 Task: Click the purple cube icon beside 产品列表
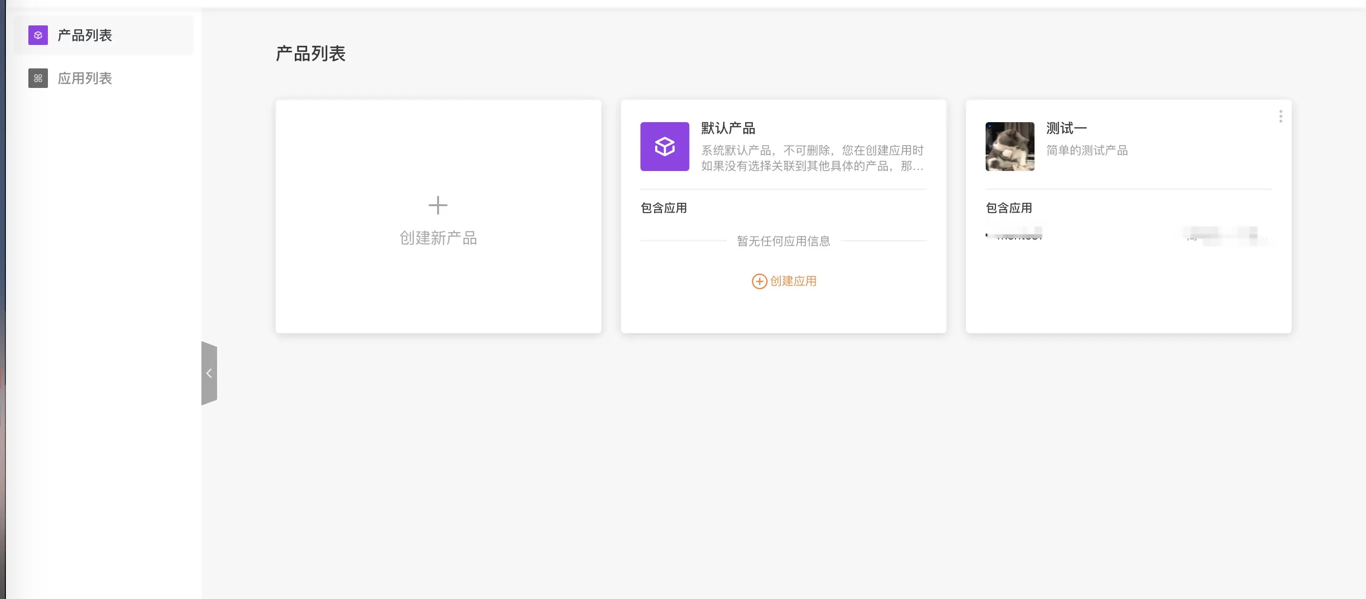[x=38, y=35]
